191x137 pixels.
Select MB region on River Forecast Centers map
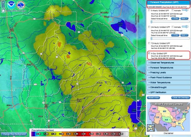pyautogui.click(x=165, y=111)
